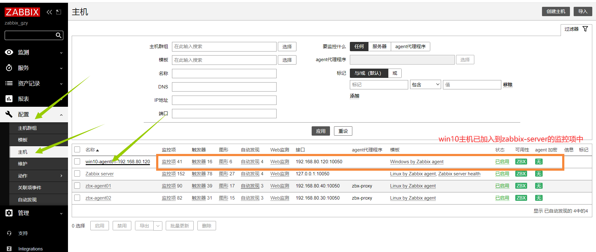Click the sidebar search magnifier icon
The image size is (596, 252).
click(x=58, y=35)
